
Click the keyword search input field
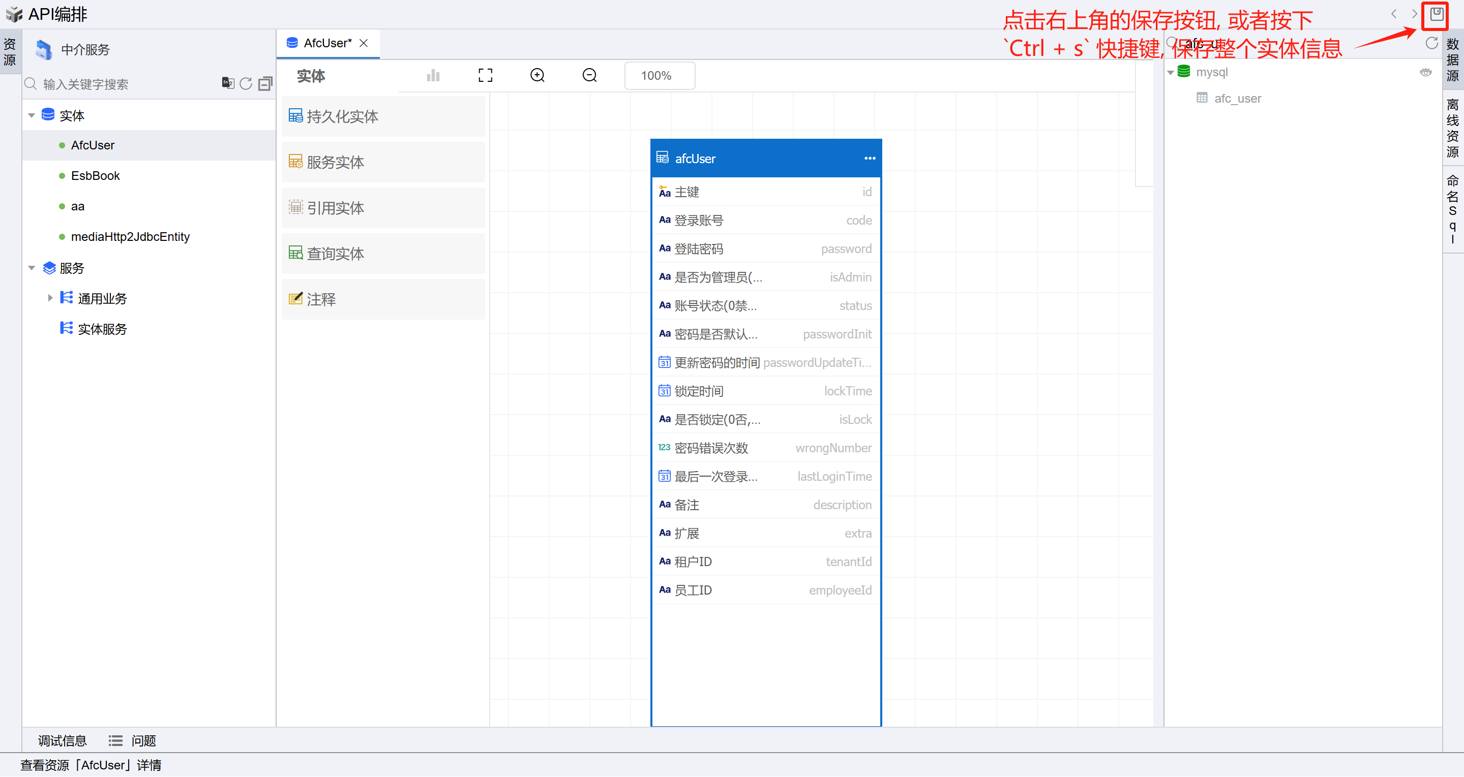[125, 84]
